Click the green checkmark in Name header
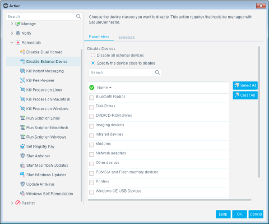This screenshot has height=224, width=269. [92, 88]
